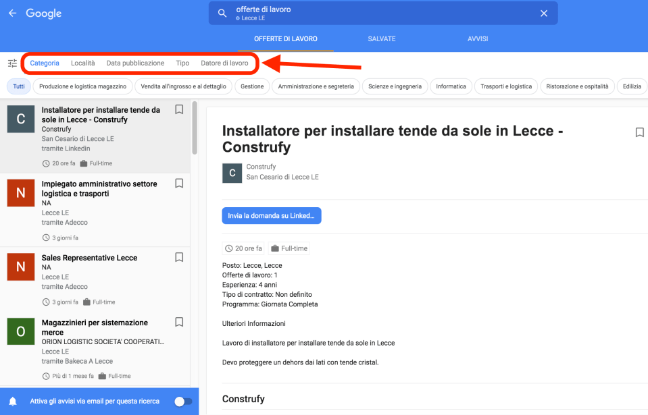This screenshot has height=415, width=648.
Task: Click the offerte di lavoro search field
Action: tap(378, 13)
